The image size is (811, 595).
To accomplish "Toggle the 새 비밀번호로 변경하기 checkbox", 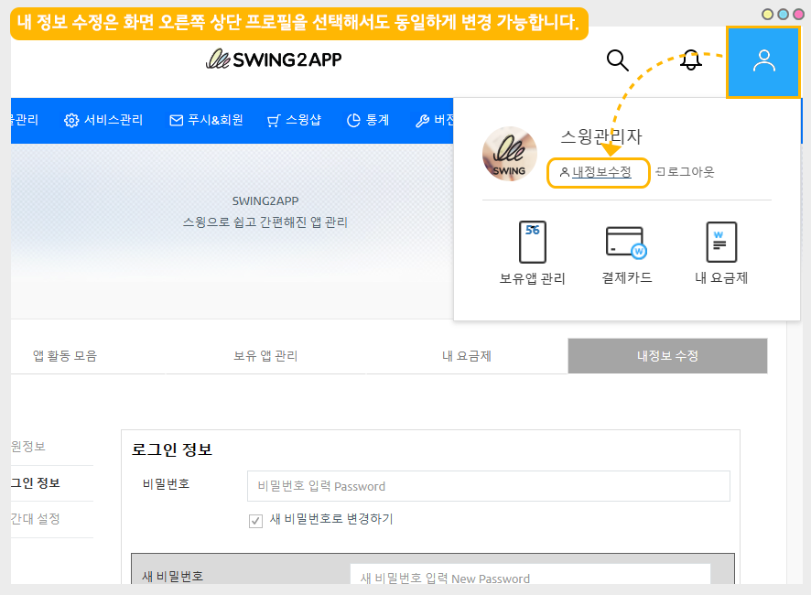I will tap(256, 520).
